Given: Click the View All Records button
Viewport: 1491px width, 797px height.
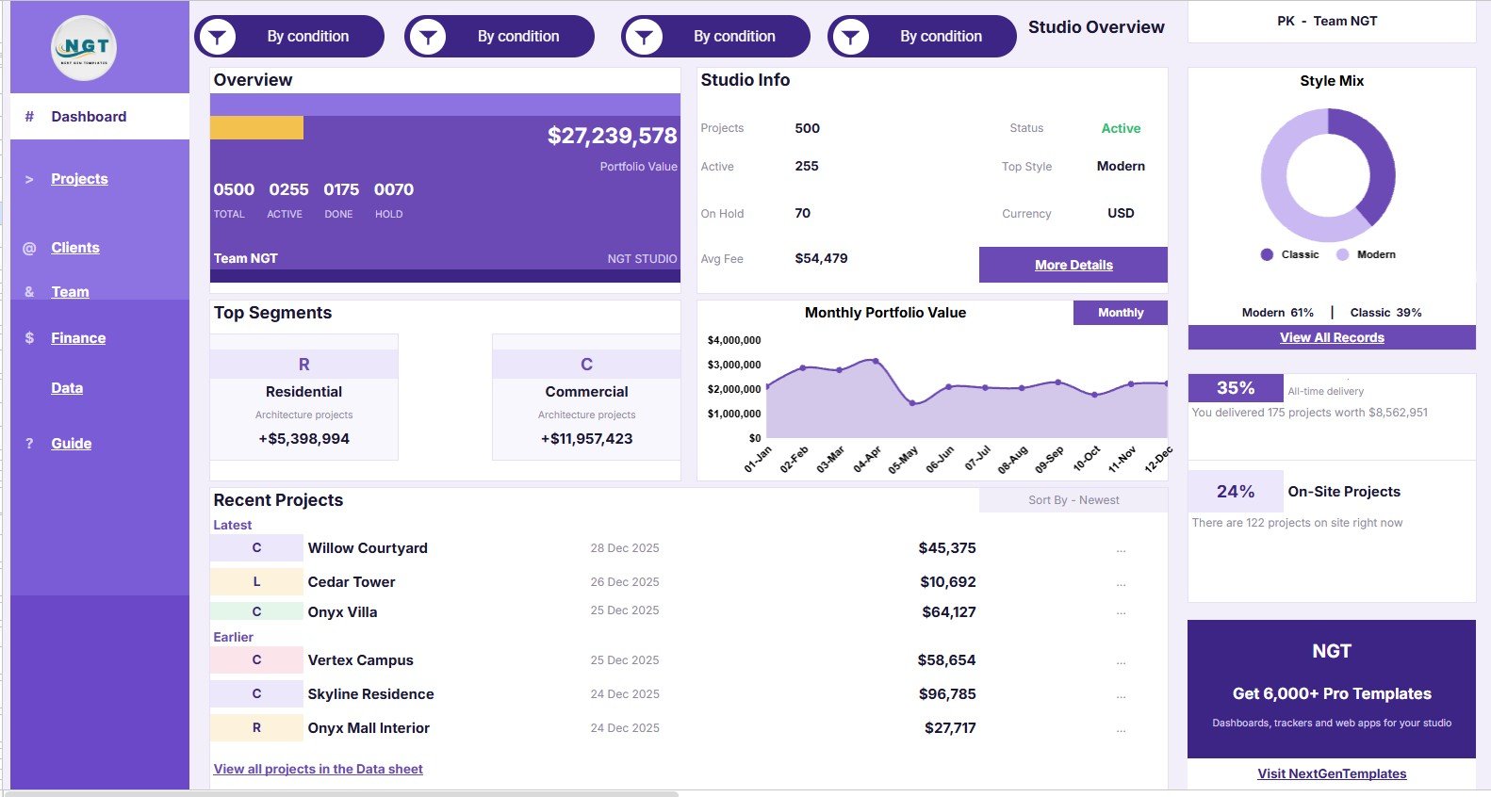Looking at the screenshot, I should point(1332,337).
